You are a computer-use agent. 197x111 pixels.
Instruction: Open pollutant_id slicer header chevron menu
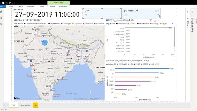[159, 11]
